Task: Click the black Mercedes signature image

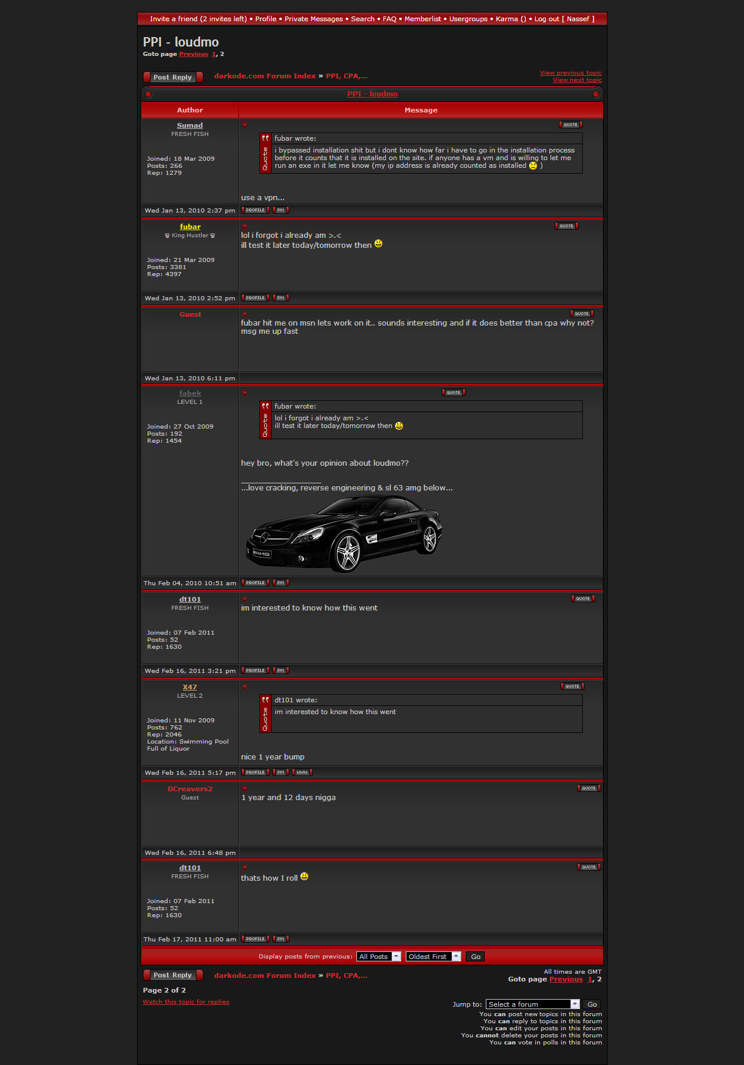Action: coord(343,533)
